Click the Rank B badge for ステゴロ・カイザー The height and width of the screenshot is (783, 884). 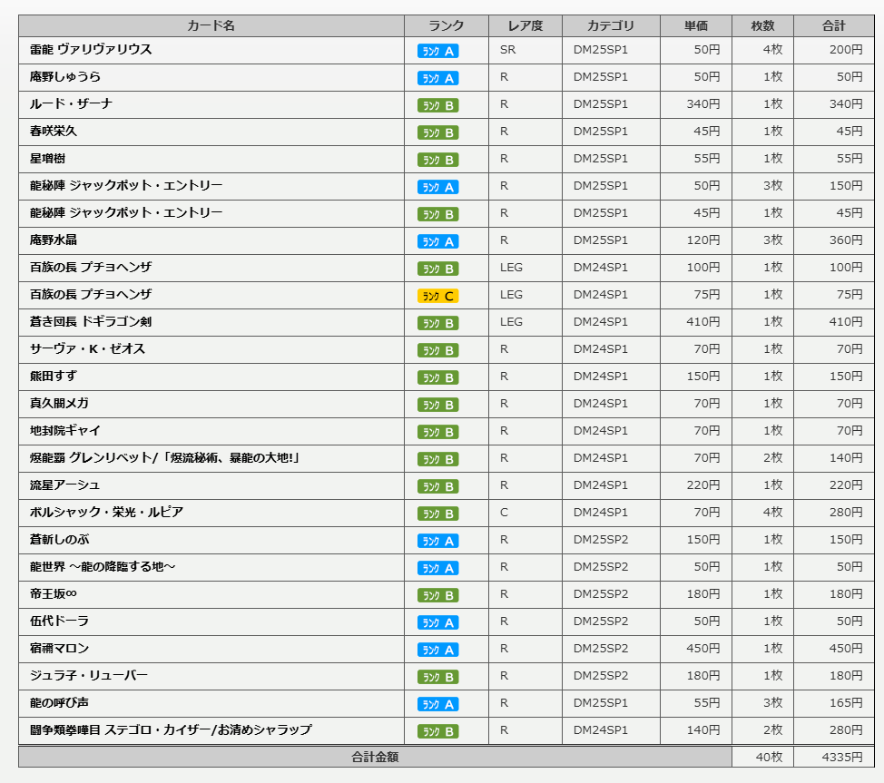point(438,731)
